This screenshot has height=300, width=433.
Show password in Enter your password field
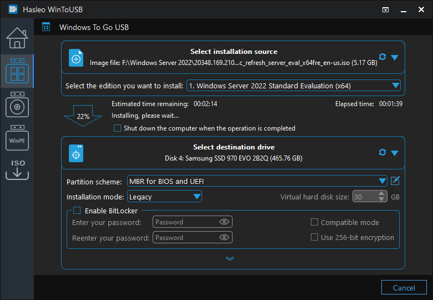[x=224, y=222]
